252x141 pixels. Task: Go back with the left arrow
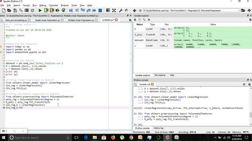click(x=135, y=11)
